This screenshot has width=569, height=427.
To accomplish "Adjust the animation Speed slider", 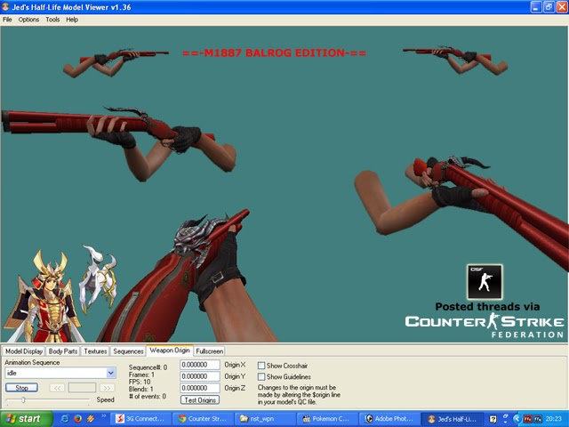I will (23, 400).
